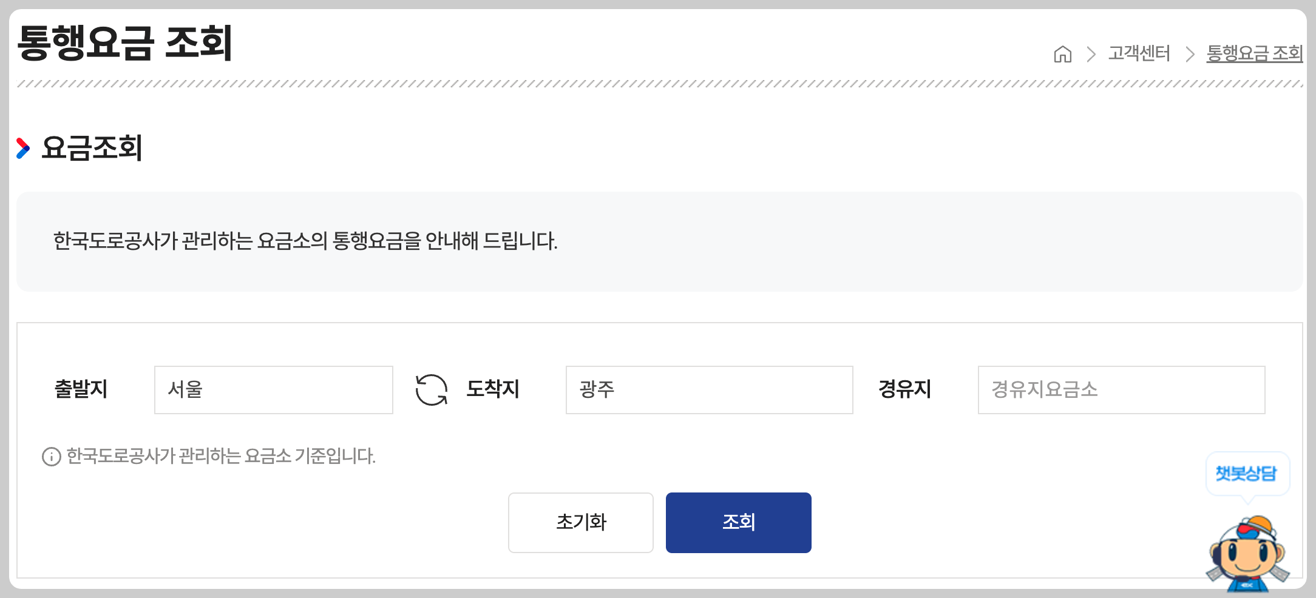This screenshot has width=1316, height=598.
Task: Click the swap arrows between 출발지 and 도착지
Action: 431,390
